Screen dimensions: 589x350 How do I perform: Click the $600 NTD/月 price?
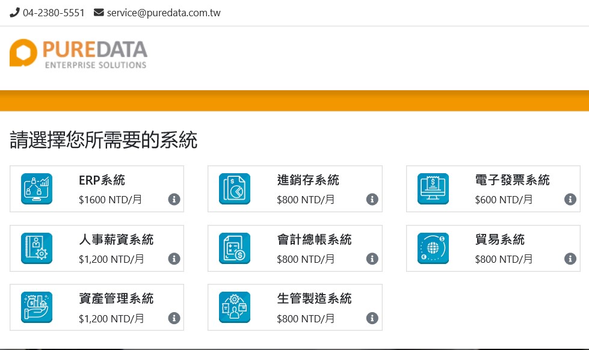click(504, 200)
